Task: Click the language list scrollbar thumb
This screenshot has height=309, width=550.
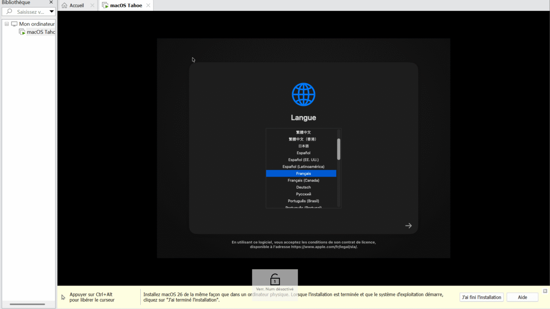Action: [x=339, y=149]
